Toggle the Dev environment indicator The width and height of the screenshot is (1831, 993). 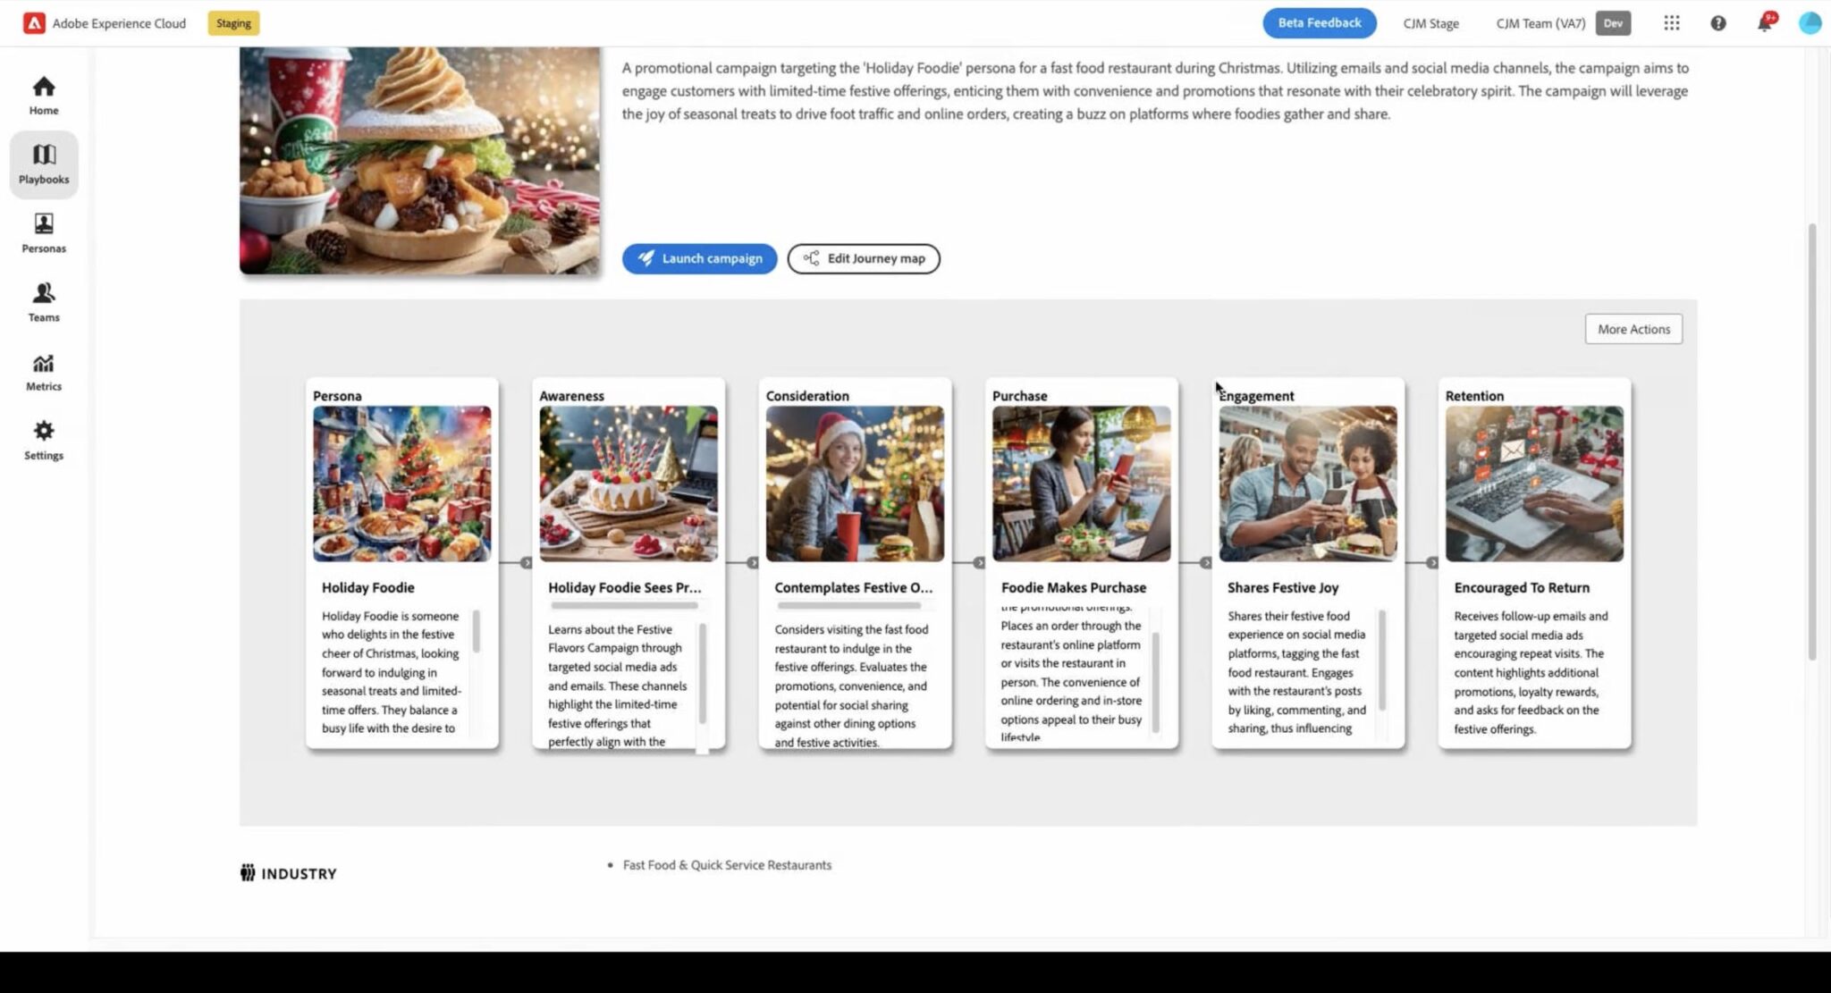(x=1612, y=22)
